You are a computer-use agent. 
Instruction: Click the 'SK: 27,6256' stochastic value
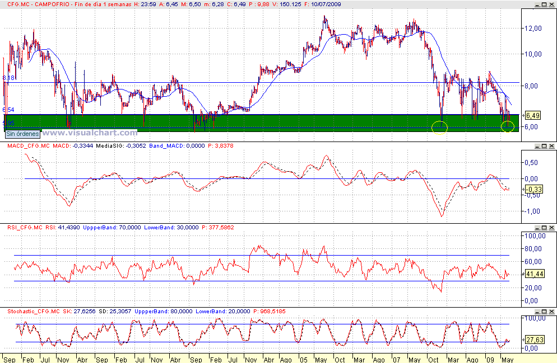click(x=79, y=311)
